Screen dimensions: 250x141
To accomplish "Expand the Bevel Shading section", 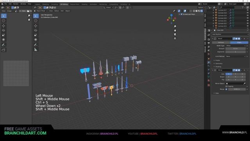I will pos(218,67).
